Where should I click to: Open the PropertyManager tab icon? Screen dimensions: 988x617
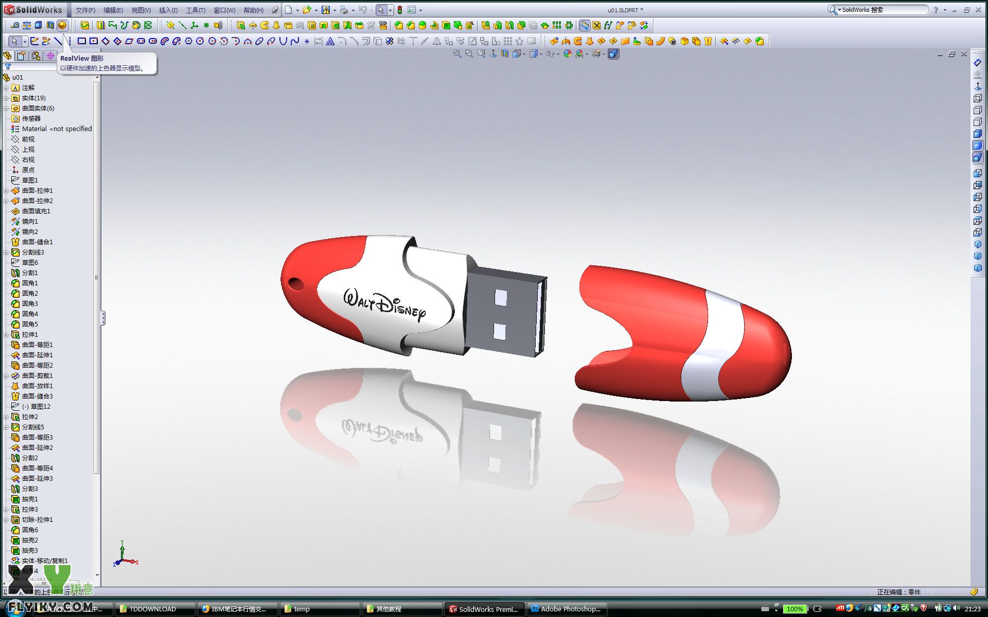tap(21, 56)
